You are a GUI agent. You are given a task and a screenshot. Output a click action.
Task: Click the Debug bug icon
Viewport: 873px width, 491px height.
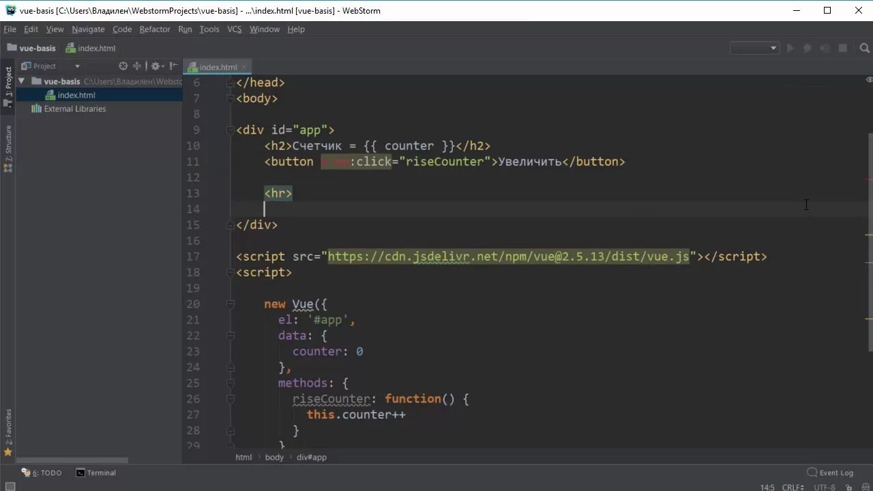point(808,48)
